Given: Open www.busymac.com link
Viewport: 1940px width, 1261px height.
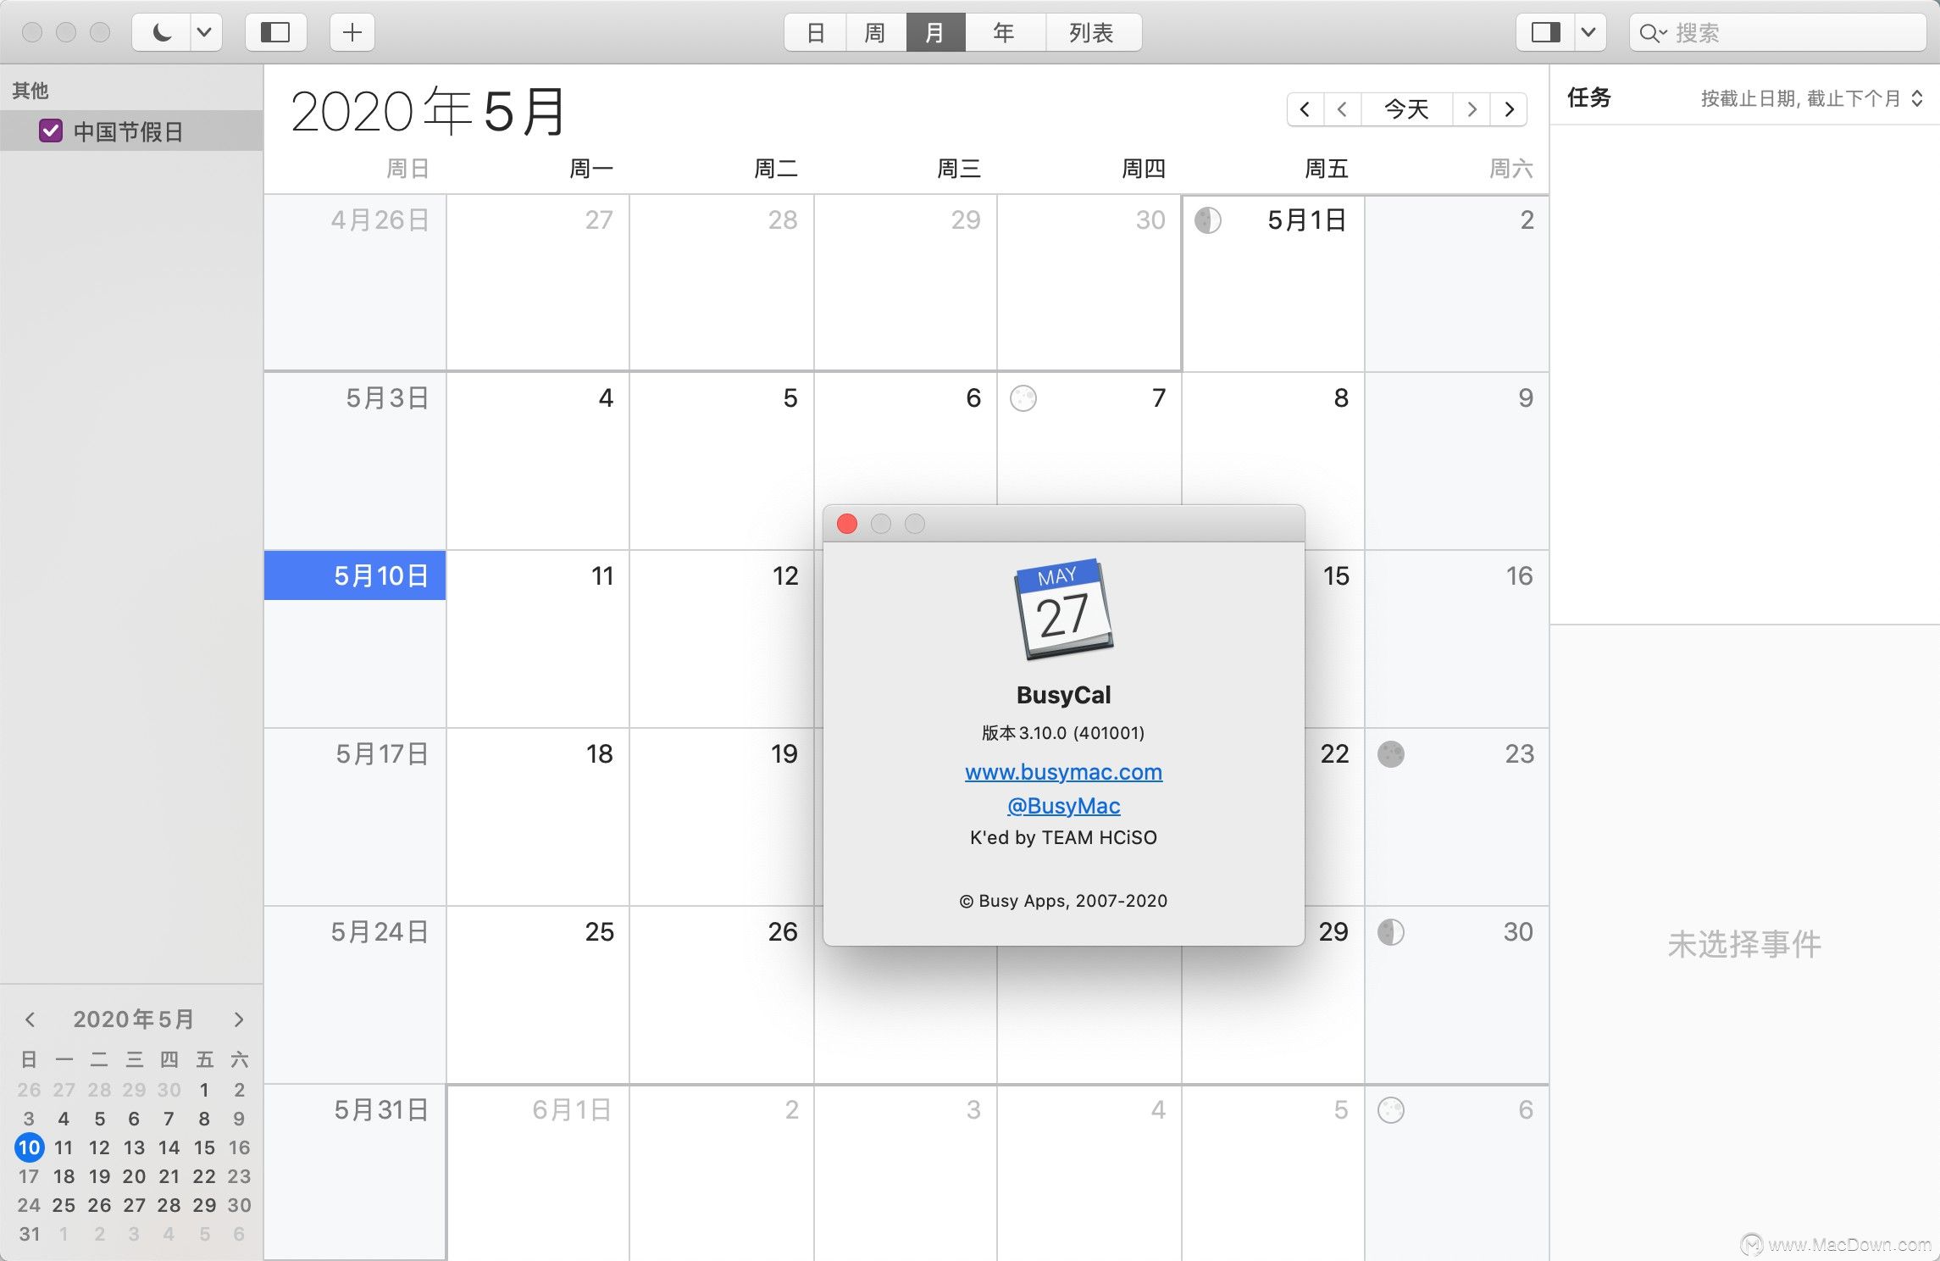Looking at the screenshot, I should tap(1063, 772).
